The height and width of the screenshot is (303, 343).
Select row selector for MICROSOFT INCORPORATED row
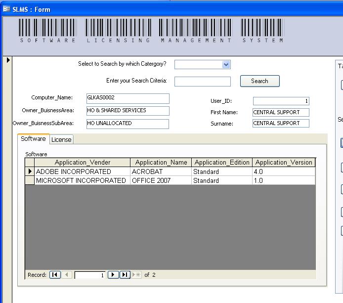click(30, 180)
